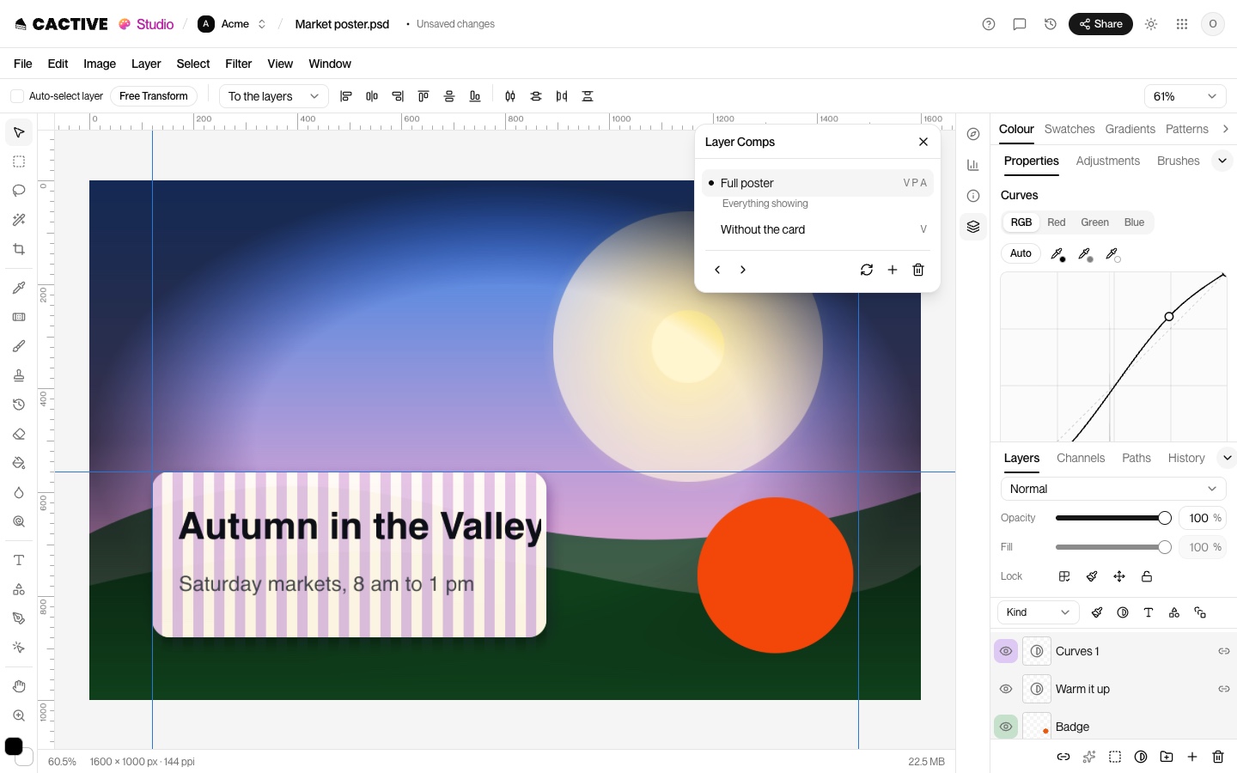
Task: Open the Image menu
Action: 100,64
